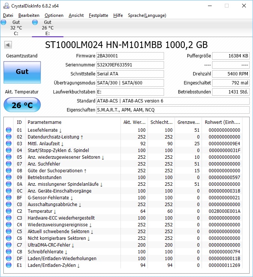Click status orb for Lesefehlerrate row
The width and height of the screenshot is (253, 277).
tap(9, 130)
